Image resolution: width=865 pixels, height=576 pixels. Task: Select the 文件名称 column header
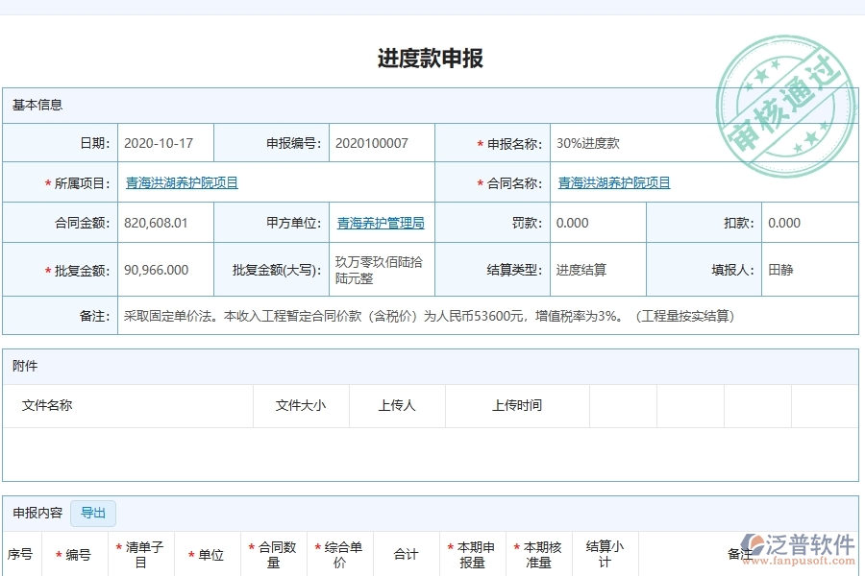tap(47, 405)
